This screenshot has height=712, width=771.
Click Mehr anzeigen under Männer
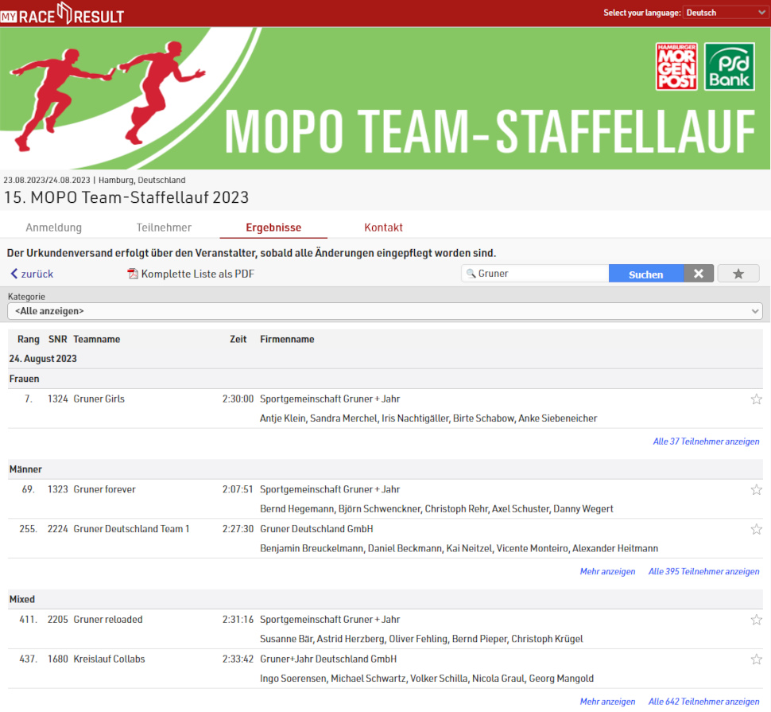[x=608, y=571]
